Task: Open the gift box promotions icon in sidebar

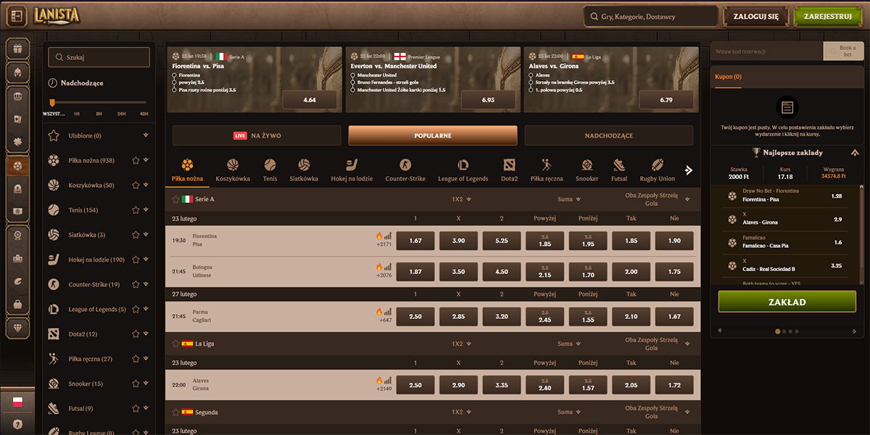Action: pos(17,49)
